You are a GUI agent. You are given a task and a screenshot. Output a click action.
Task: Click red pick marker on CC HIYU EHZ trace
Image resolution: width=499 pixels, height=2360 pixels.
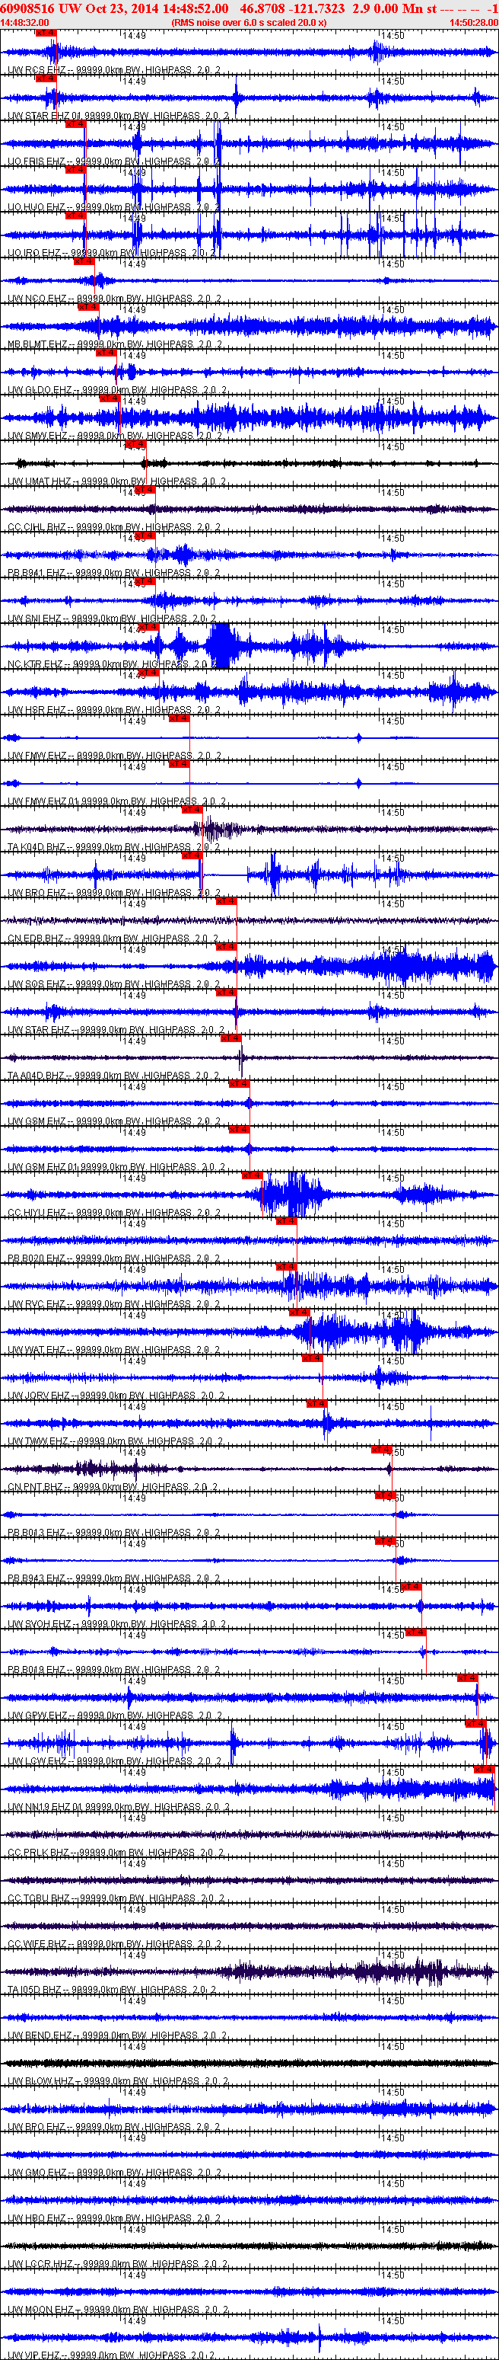coord(253,1175)
